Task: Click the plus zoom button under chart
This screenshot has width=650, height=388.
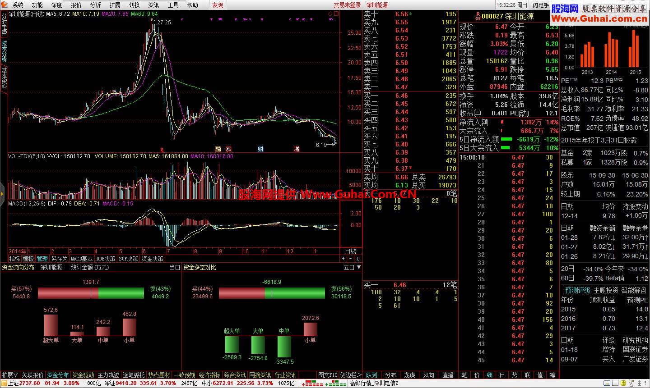Action: point(344,259)
